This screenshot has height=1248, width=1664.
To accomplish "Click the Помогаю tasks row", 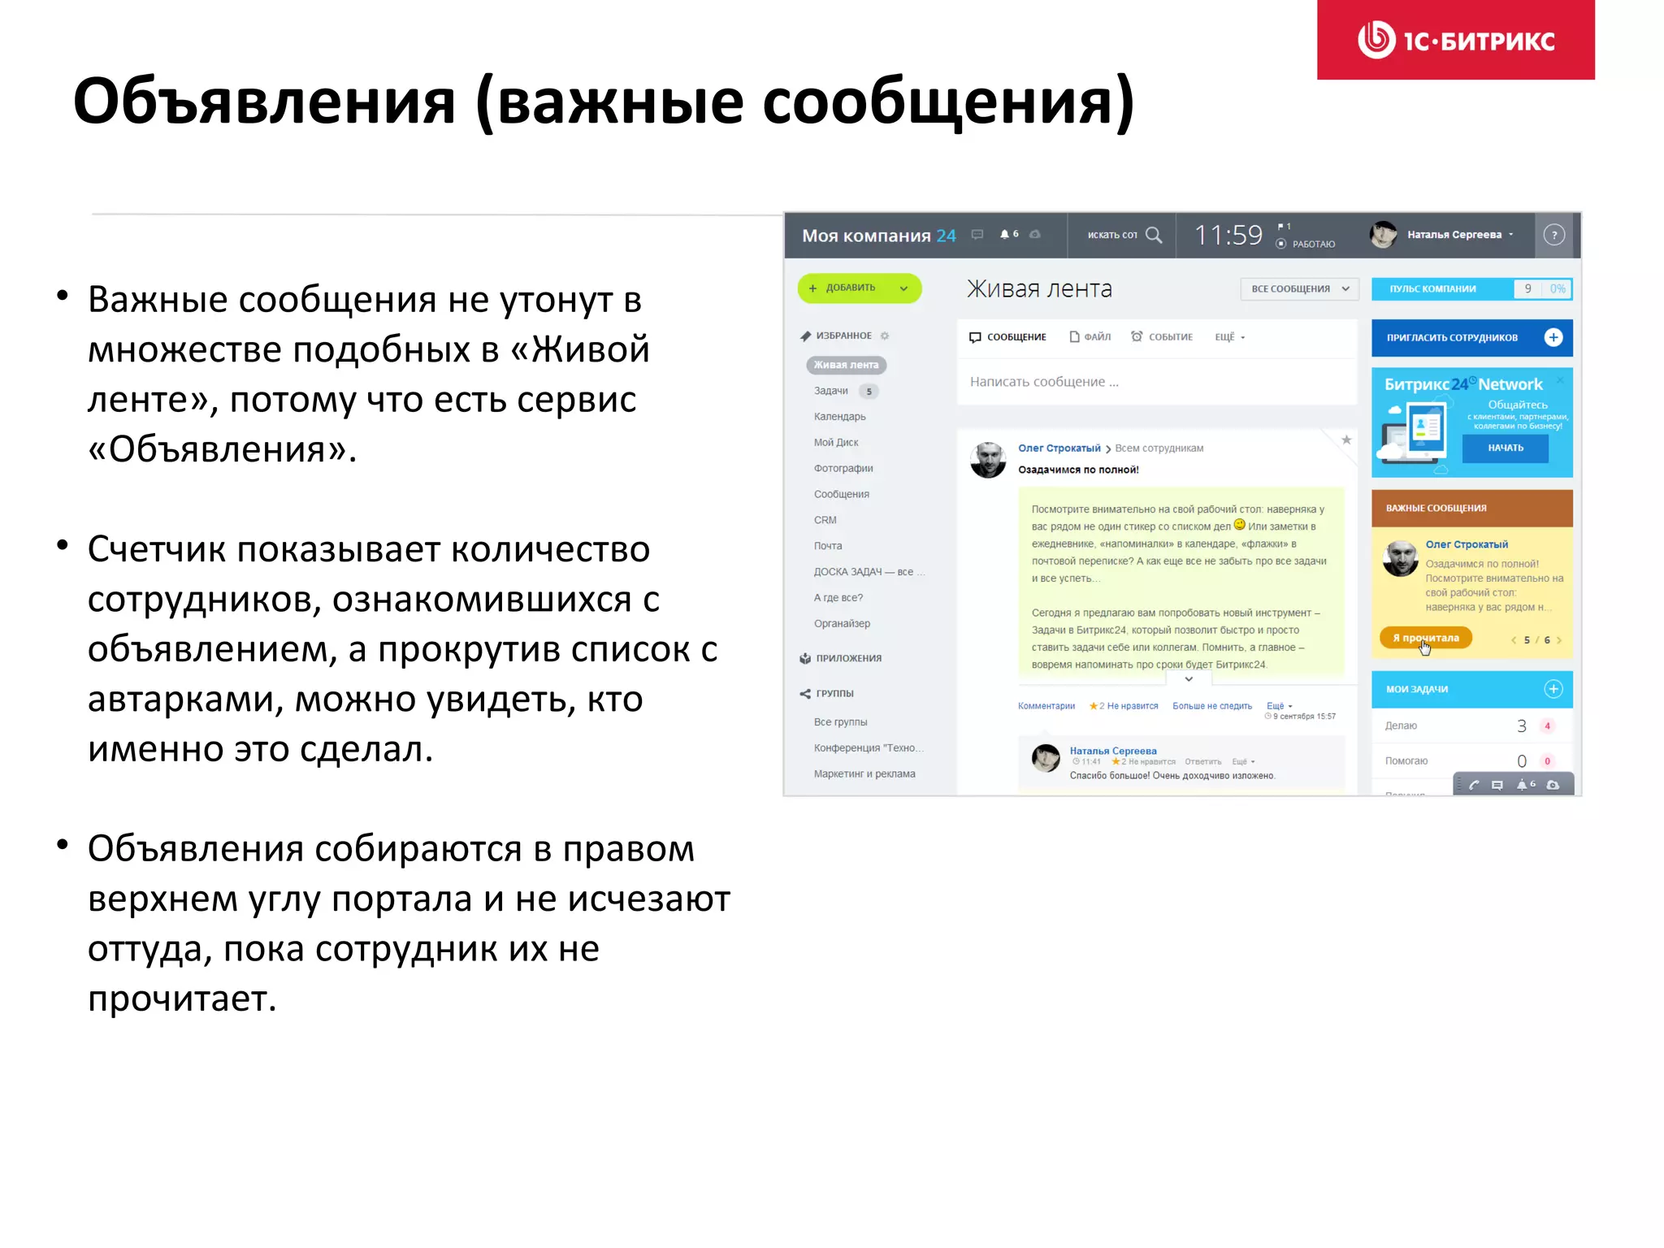I will pyautogui.click(x=1471, y=761).
